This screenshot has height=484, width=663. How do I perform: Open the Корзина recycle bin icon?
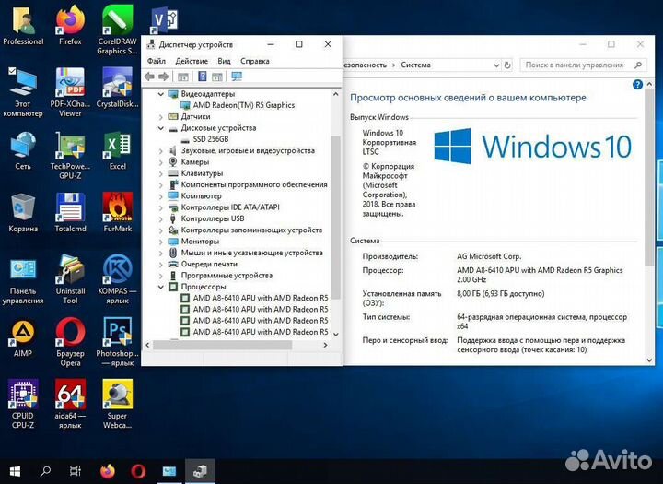click(x=23, y=212)
